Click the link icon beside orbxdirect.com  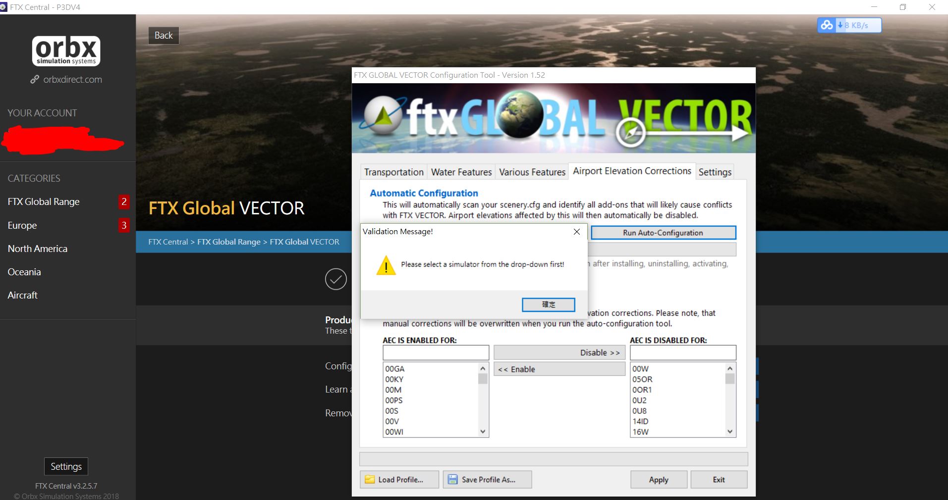[x=34, y=79]
